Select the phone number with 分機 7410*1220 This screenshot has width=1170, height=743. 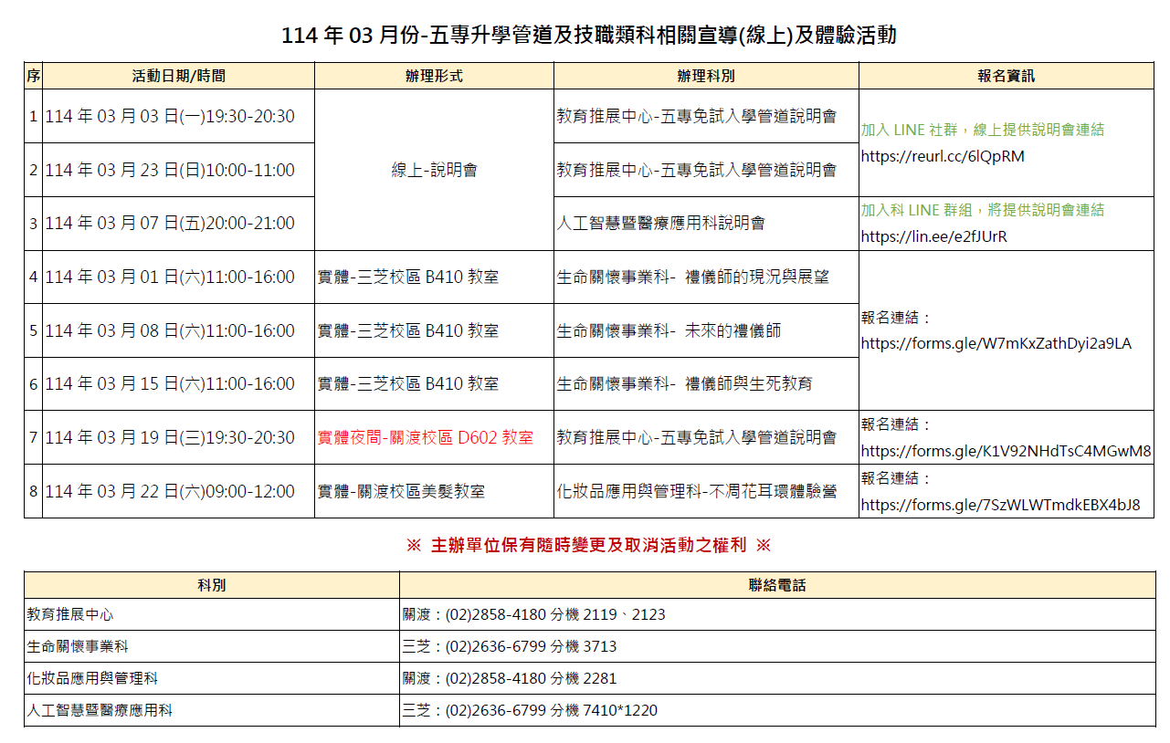[x=530, y=711]
